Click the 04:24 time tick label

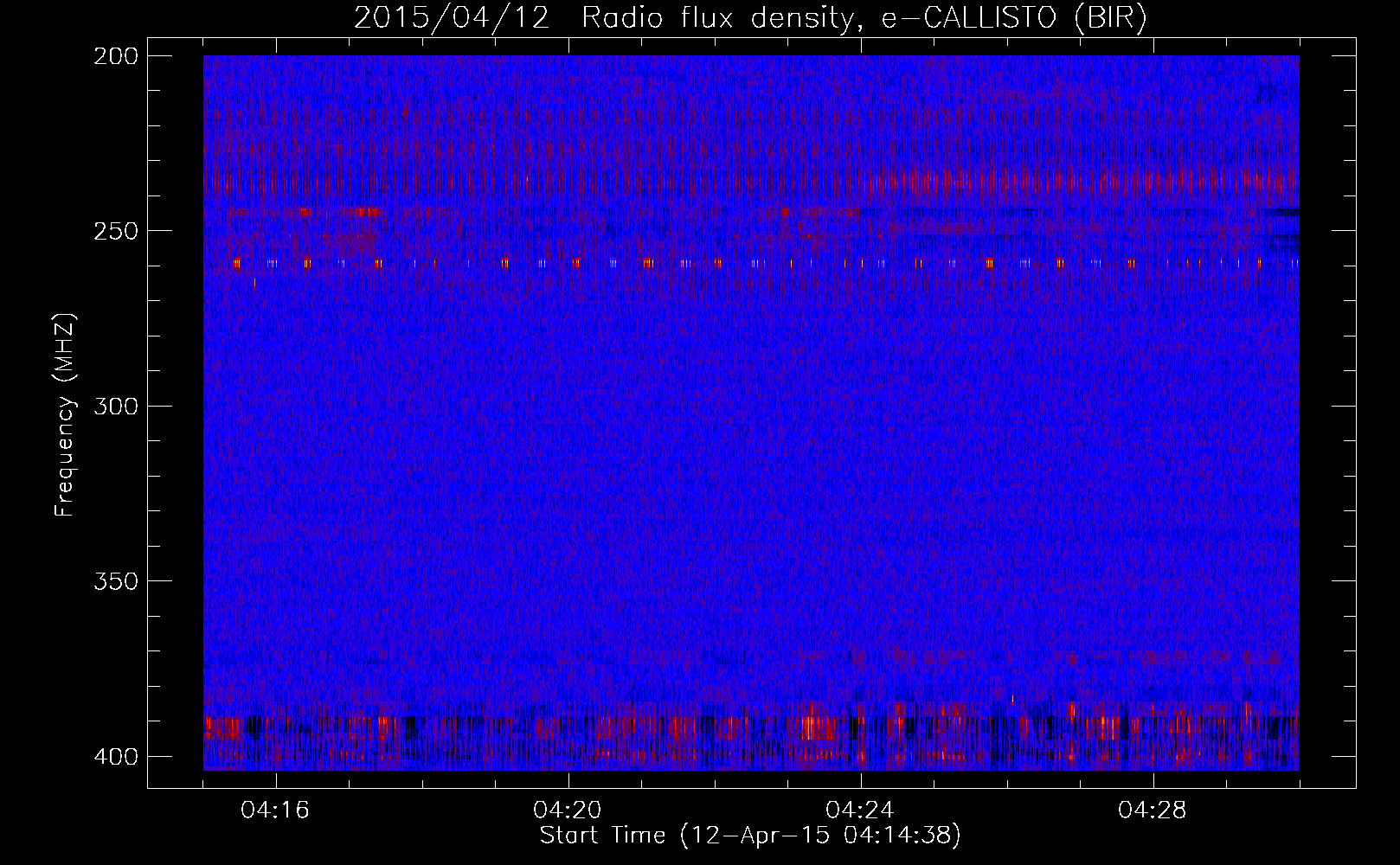tap(860, 811)
